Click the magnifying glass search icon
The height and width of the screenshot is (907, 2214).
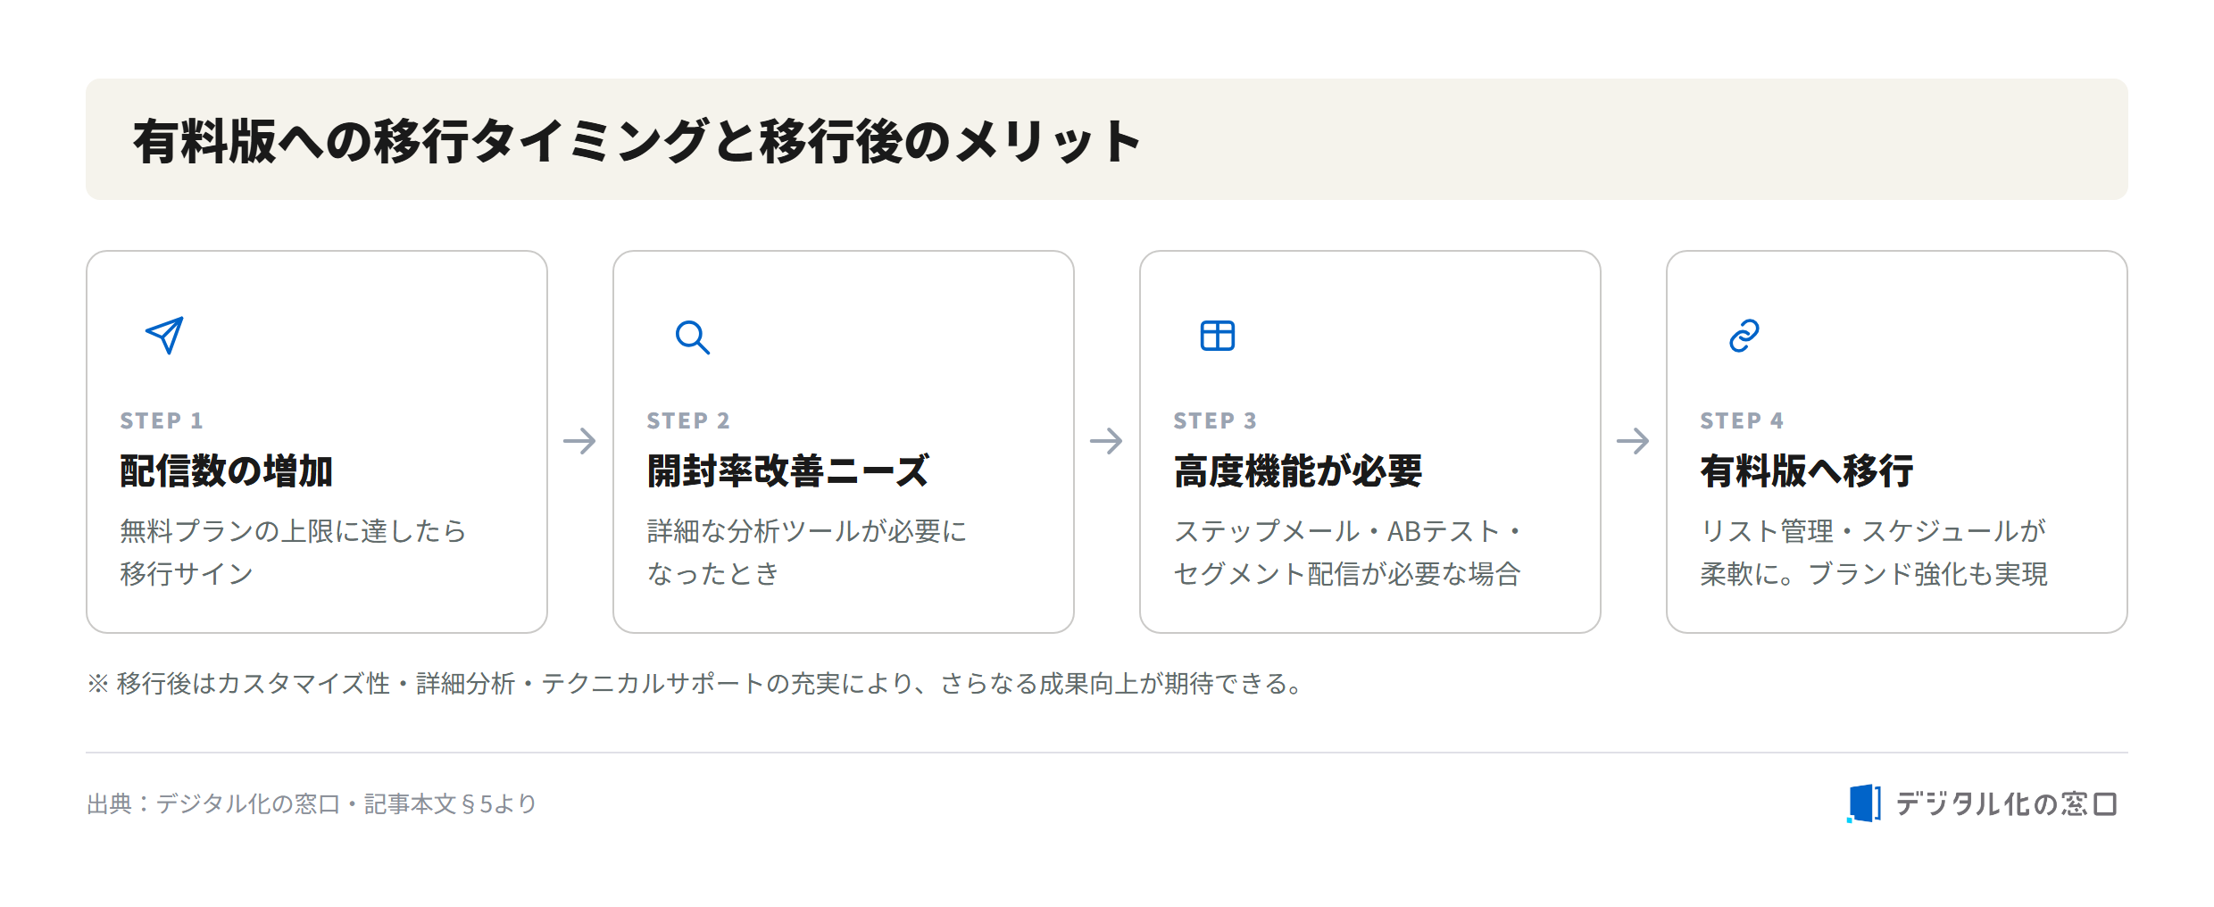pyautogui.click(x=692, y=337)
